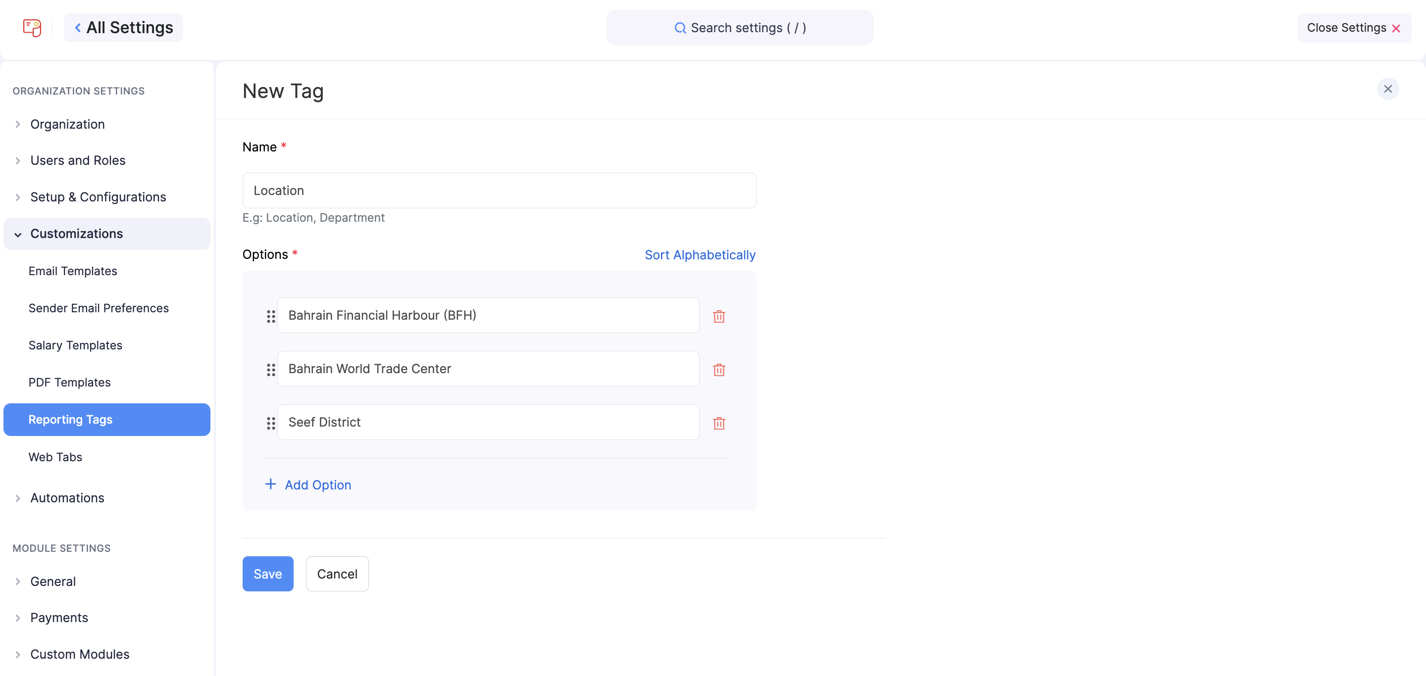Delete the Bahrain Financial Harbour option

point(718,316)
